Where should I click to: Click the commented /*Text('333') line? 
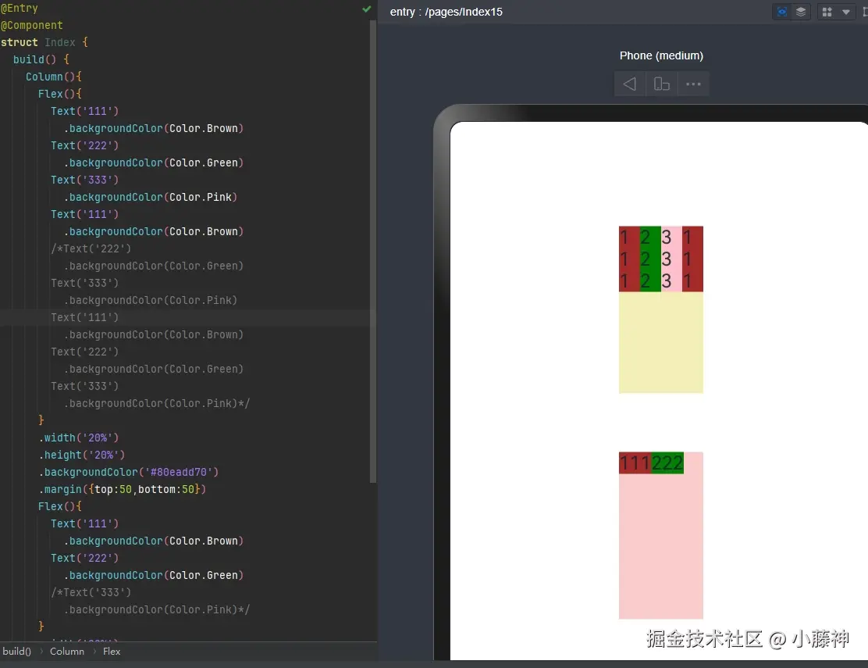coord(91,592)
